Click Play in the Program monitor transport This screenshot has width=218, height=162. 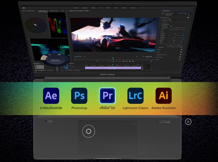point(113,61)
